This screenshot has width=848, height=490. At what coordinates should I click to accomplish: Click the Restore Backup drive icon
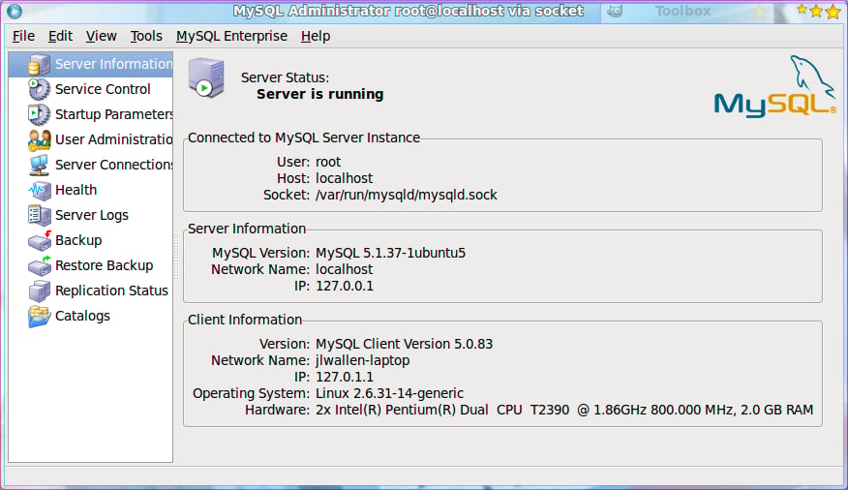point(39,265)
